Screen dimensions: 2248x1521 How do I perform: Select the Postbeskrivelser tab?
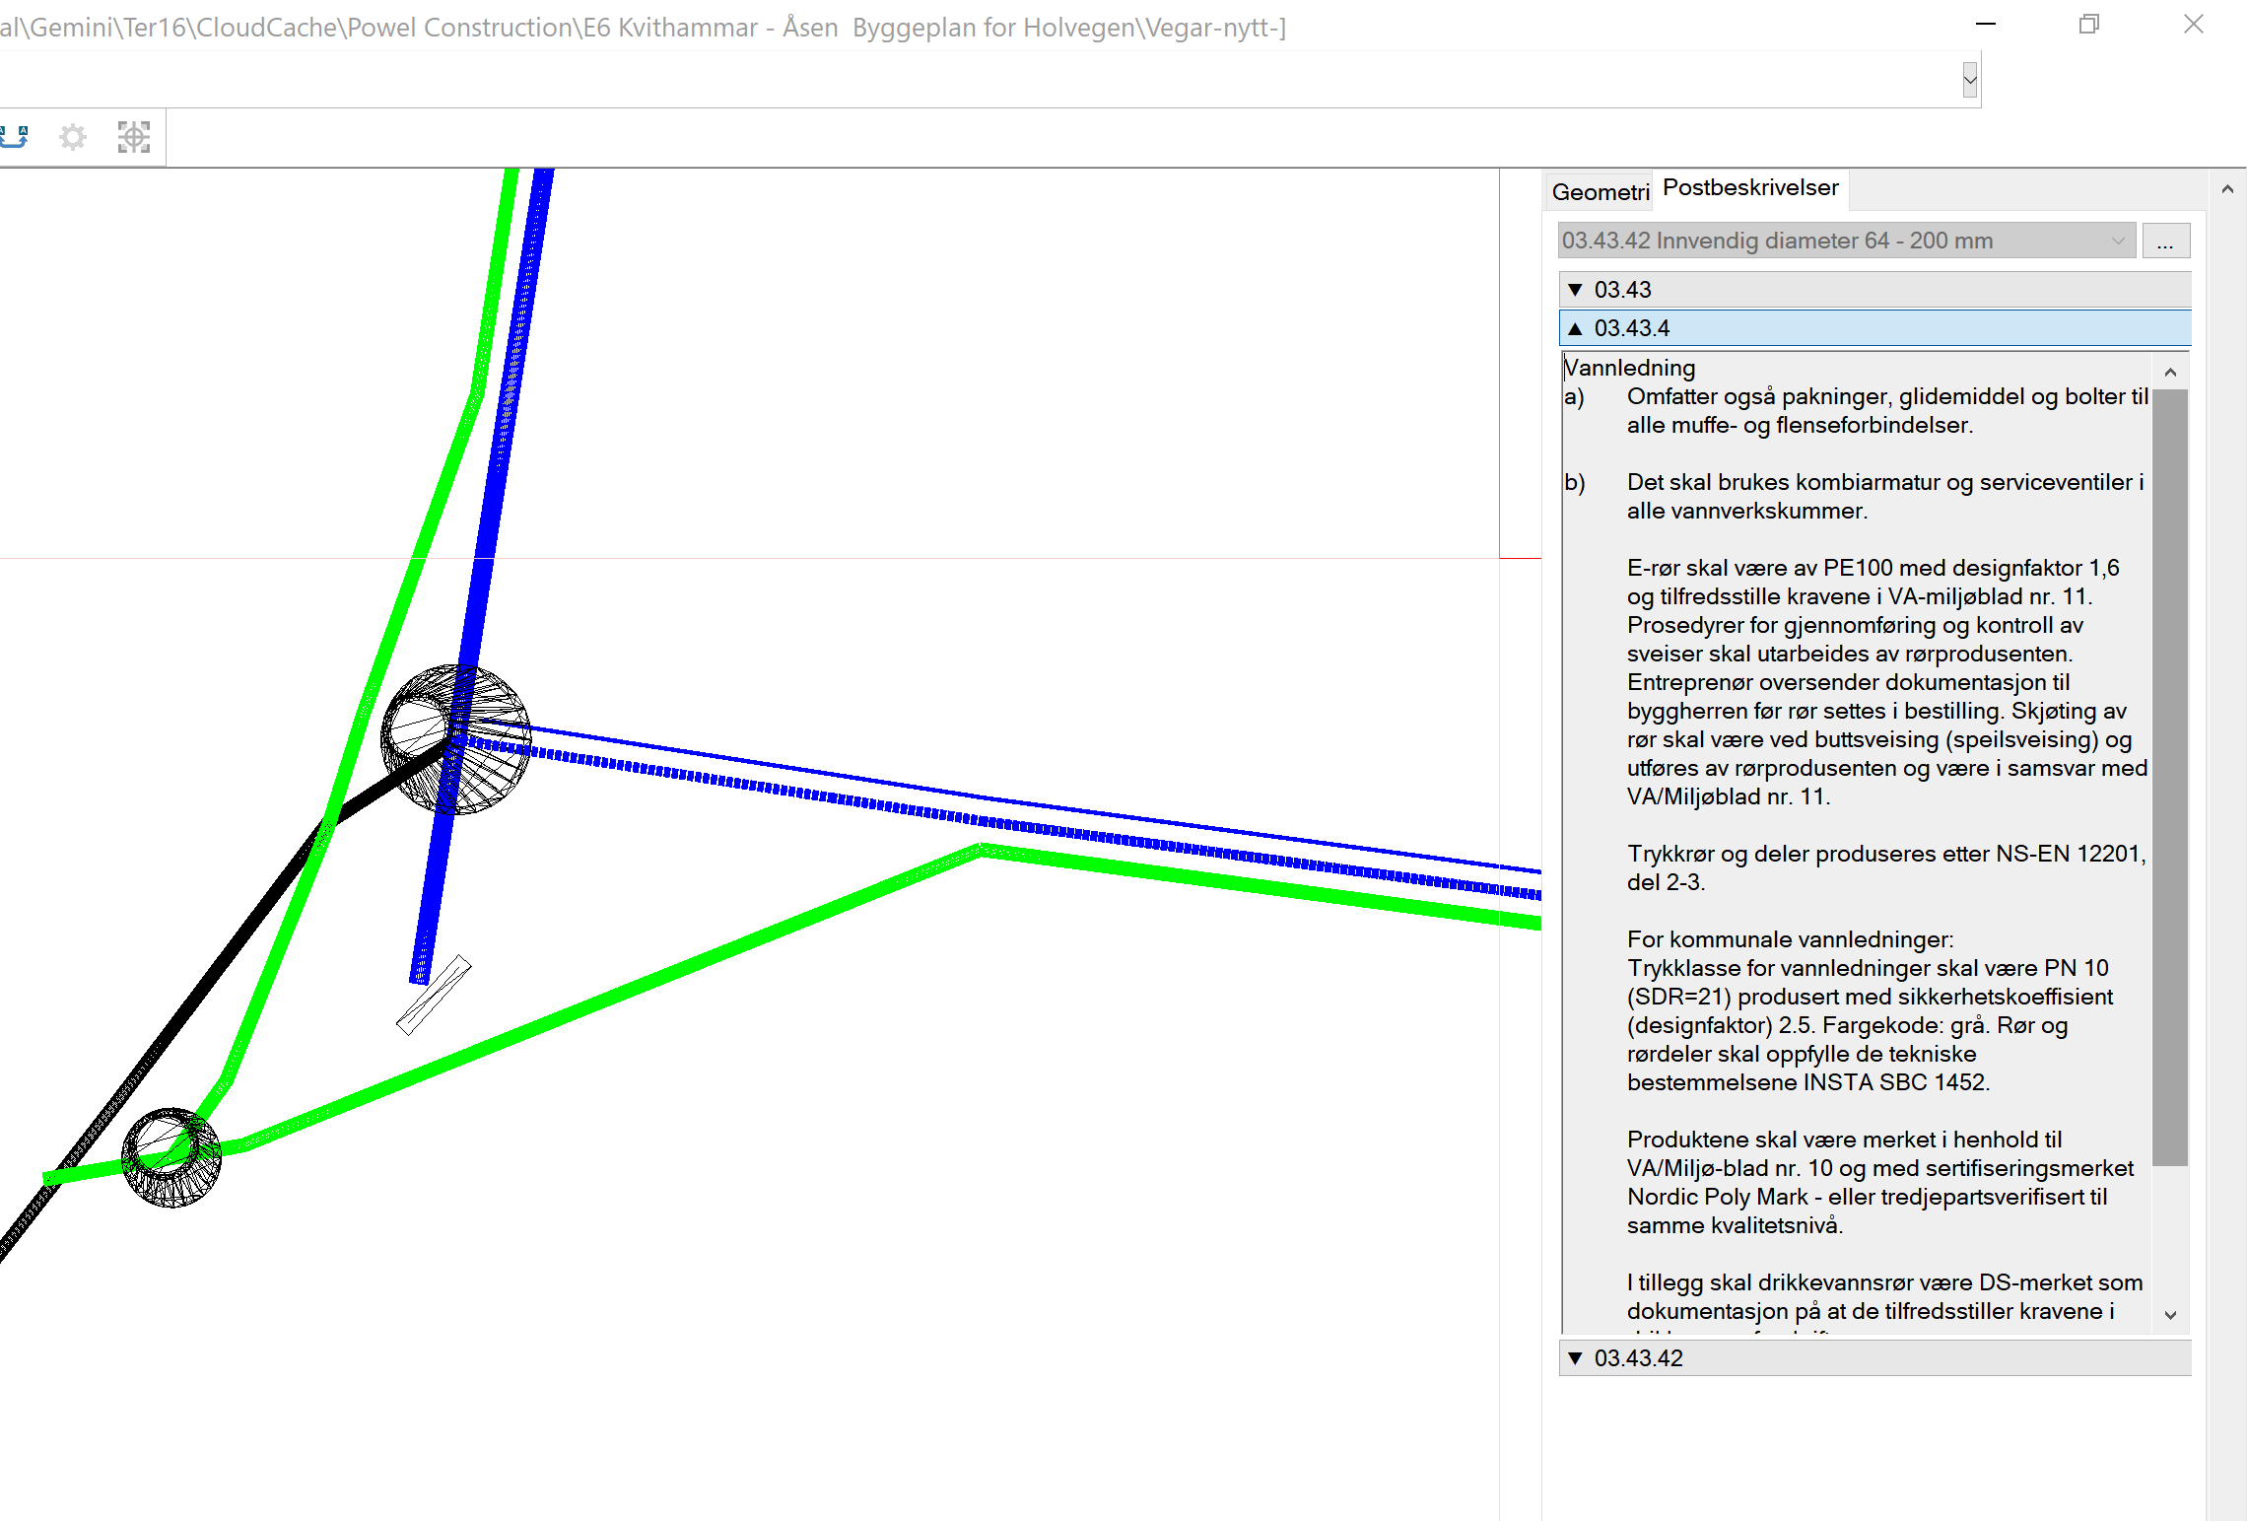click(1750, 188)
